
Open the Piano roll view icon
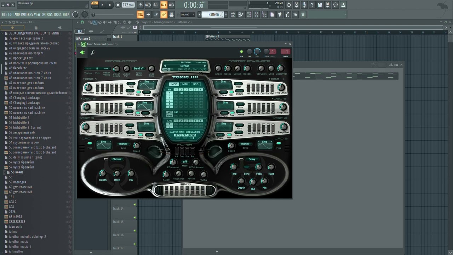tap(241, 15)
